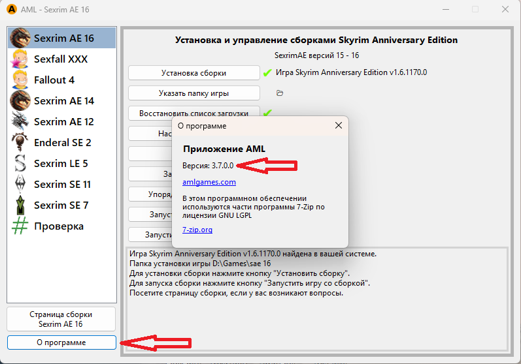Open Страница сборки Sexrim AE 16

61,318
